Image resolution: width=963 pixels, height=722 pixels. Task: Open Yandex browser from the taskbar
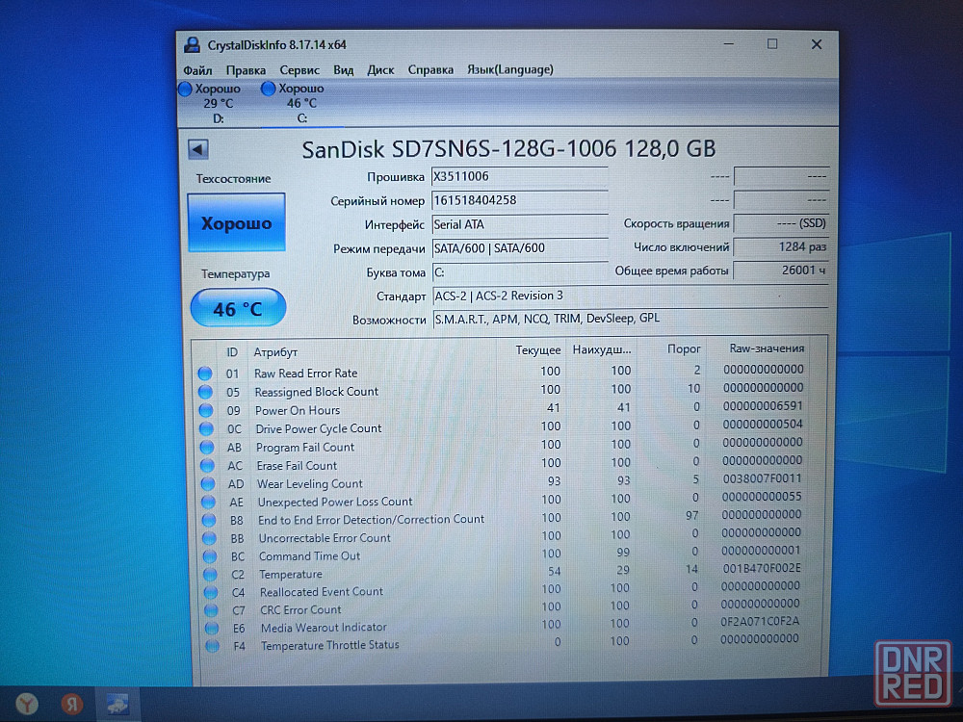pos(26,704)
